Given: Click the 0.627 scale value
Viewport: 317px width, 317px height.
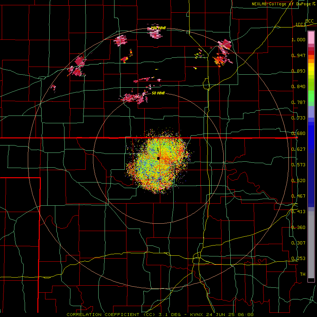Looking at the screenshot, I should pos(298,149).
